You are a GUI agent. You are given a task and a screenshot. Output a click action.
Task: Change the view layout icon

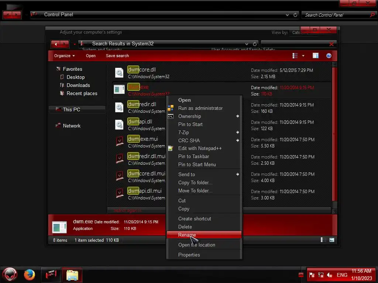(295, 56)
